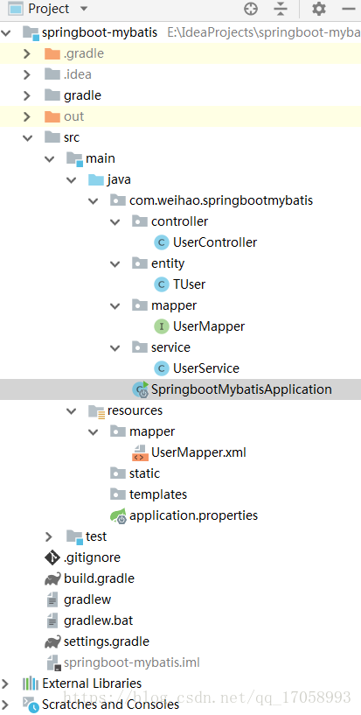Collapse the controller package
Image resolution: width=361 pixels, height=715 pixels.
click(x=115, y=222)
